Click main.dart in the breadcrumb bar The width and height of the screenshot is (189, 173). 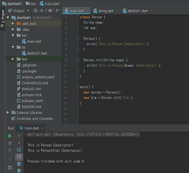[x=50, y=4]
